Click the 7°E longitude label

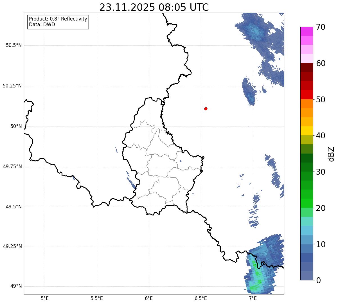(x=253, y=298)
